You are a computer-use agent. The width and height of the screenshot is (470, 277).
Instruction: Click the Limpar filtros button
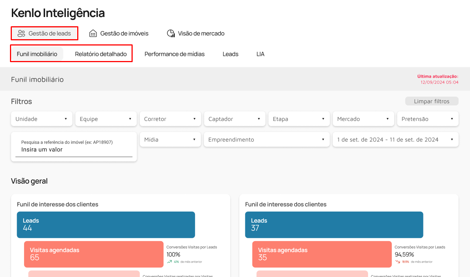(432, 101)
